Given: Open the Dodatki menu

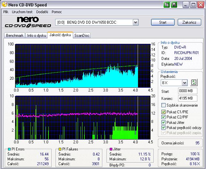Looking at the screenshot, I should 42,12.
